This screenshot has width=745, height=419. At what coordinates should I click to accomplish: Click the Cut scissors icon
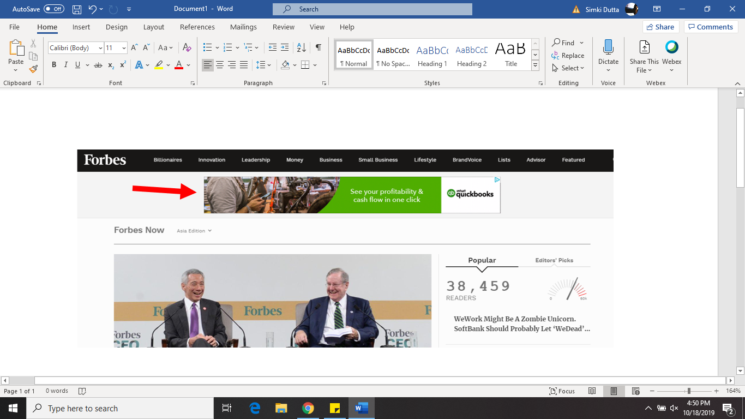click(x=33, y=44)
